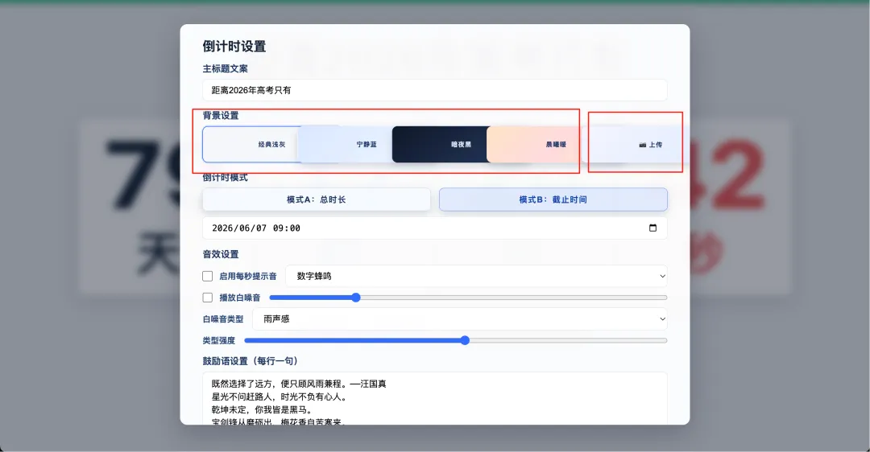Click the 主标题文案 title text field
The height and width of the screenshot is (452, 870).
tap(435, 90)
